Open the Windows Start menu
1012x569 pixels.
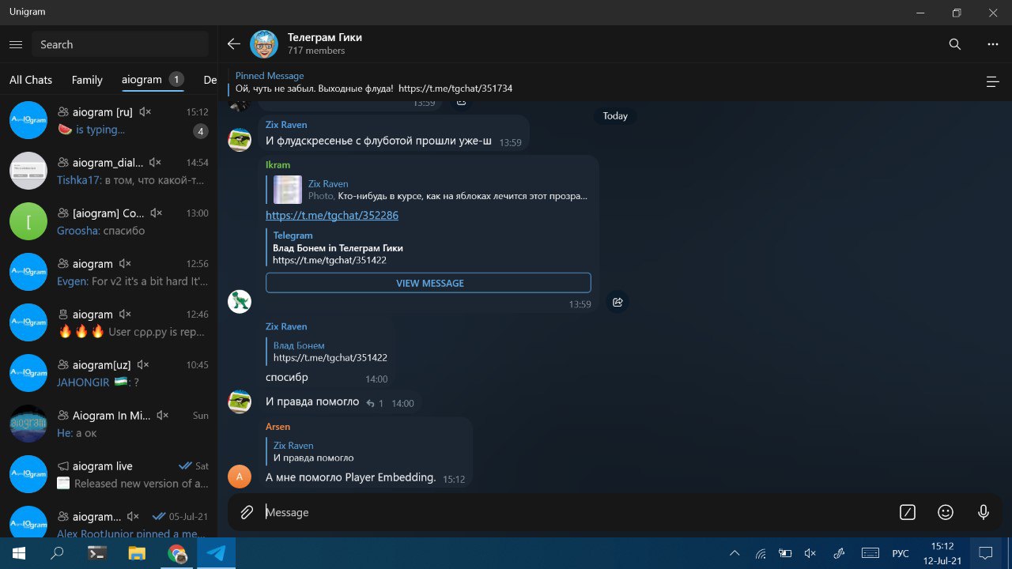click(x=19, y=553)
